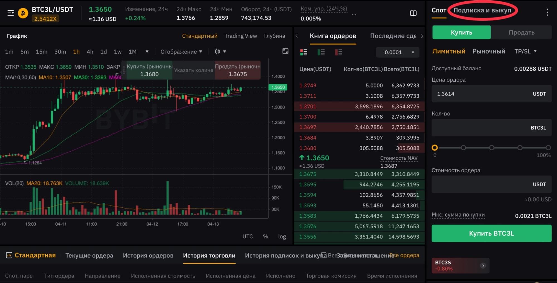Viewport: 557px width, 283px height.
Task: Show both bids and asks order book view
Action: coord(304,52)
